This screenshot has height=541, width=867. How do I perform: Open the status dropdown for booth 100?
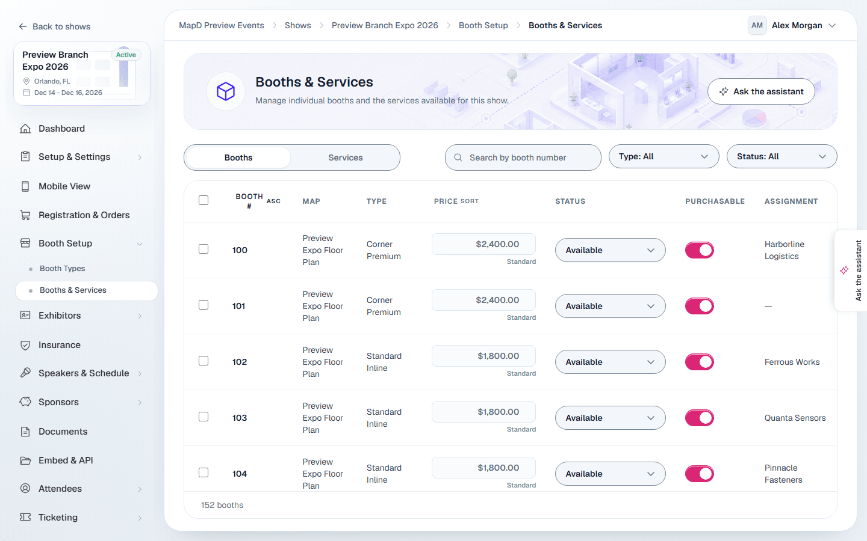coord(611,250)
